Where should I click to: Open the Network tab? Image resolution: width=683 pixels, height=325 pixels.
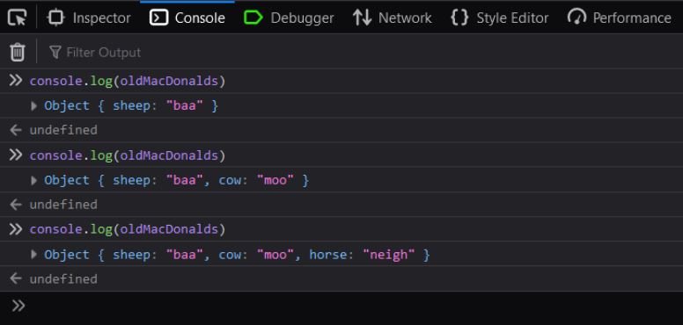pyautogui.click(x=392, y=18)
